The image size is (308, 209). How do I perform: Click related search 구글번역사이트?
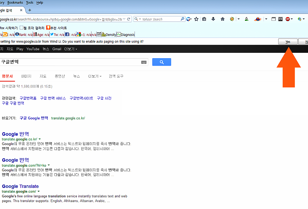[81, 98]
